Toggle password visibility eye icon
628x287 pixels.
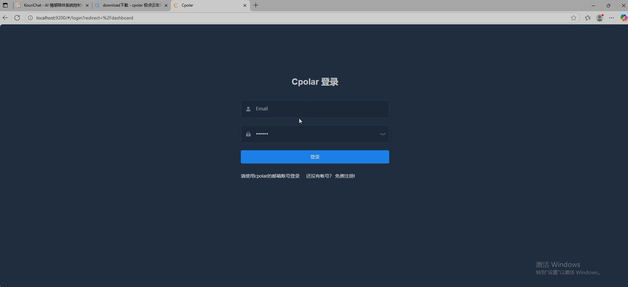pyautogui.click(x=383, y=134)
